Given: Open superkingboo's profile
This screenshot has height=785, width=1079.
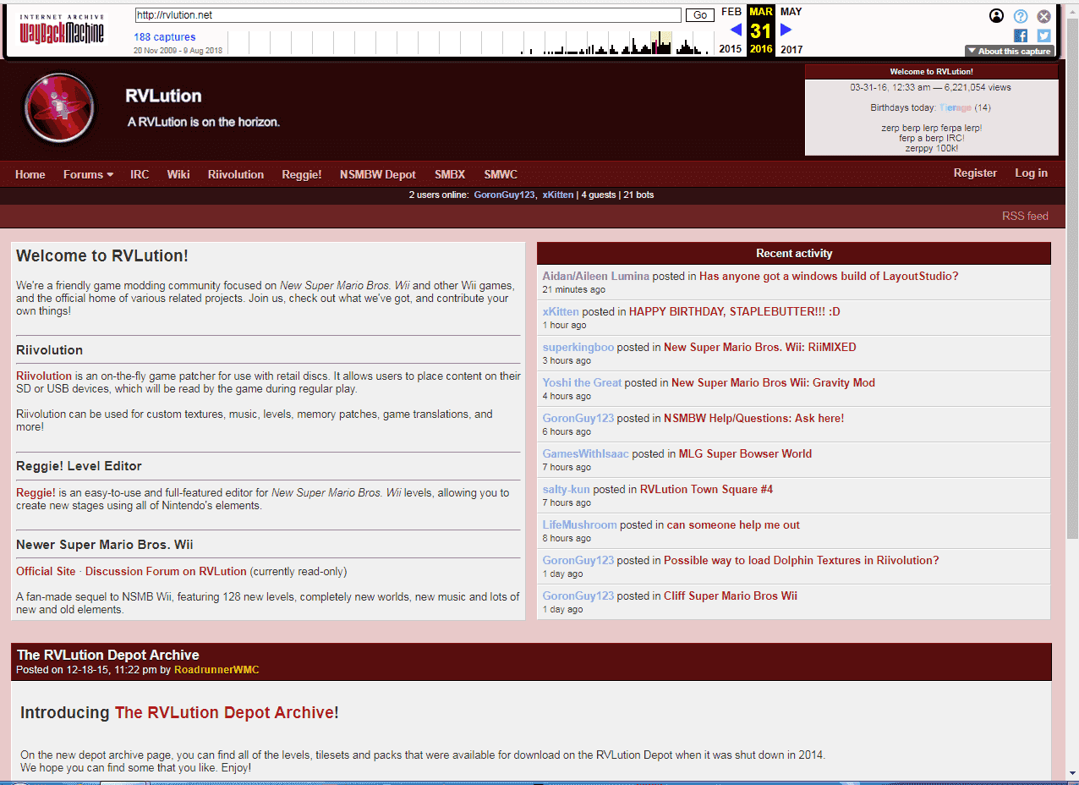Looking at the screenshot, I should (x=578, y=347).
